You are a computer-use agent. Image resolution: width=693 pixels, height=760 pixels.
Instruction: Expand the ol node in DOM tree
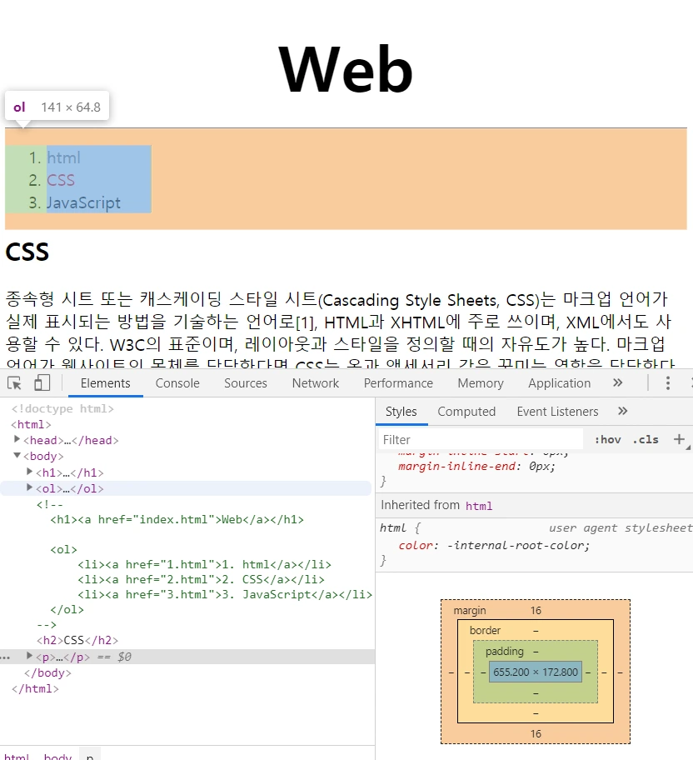tap(29, 487)
